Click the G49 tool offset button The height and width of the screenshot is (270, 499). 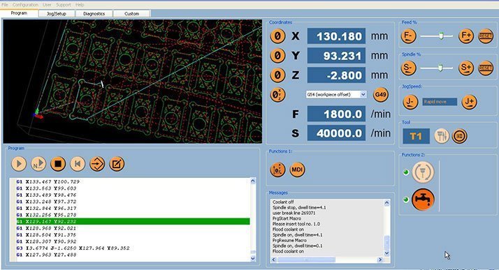click(x=381, y=95)
